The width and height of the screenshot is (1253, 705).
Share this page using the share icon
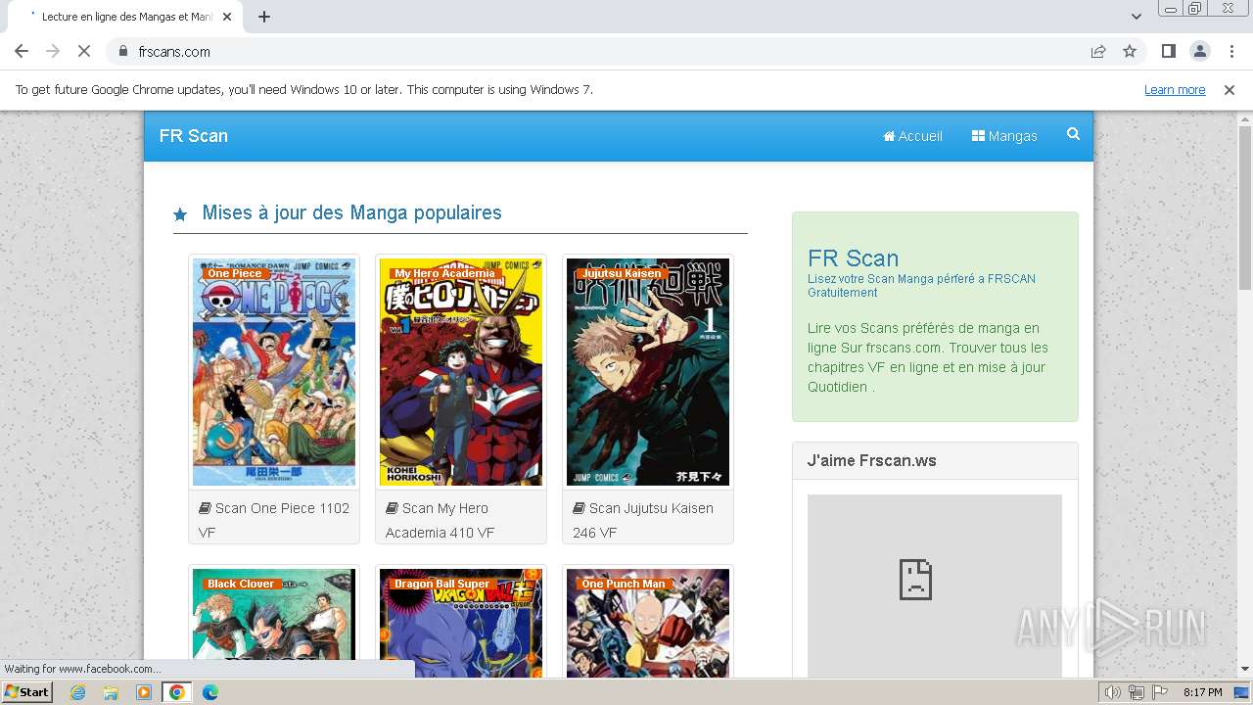1098,51
